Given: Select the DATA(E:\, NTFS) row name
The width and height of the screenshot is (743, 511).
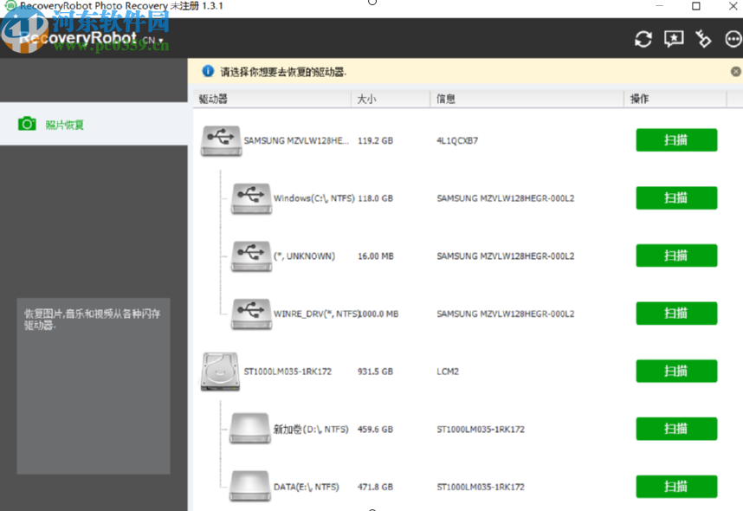Looking at the screenshot, I should tap(306, 487).
